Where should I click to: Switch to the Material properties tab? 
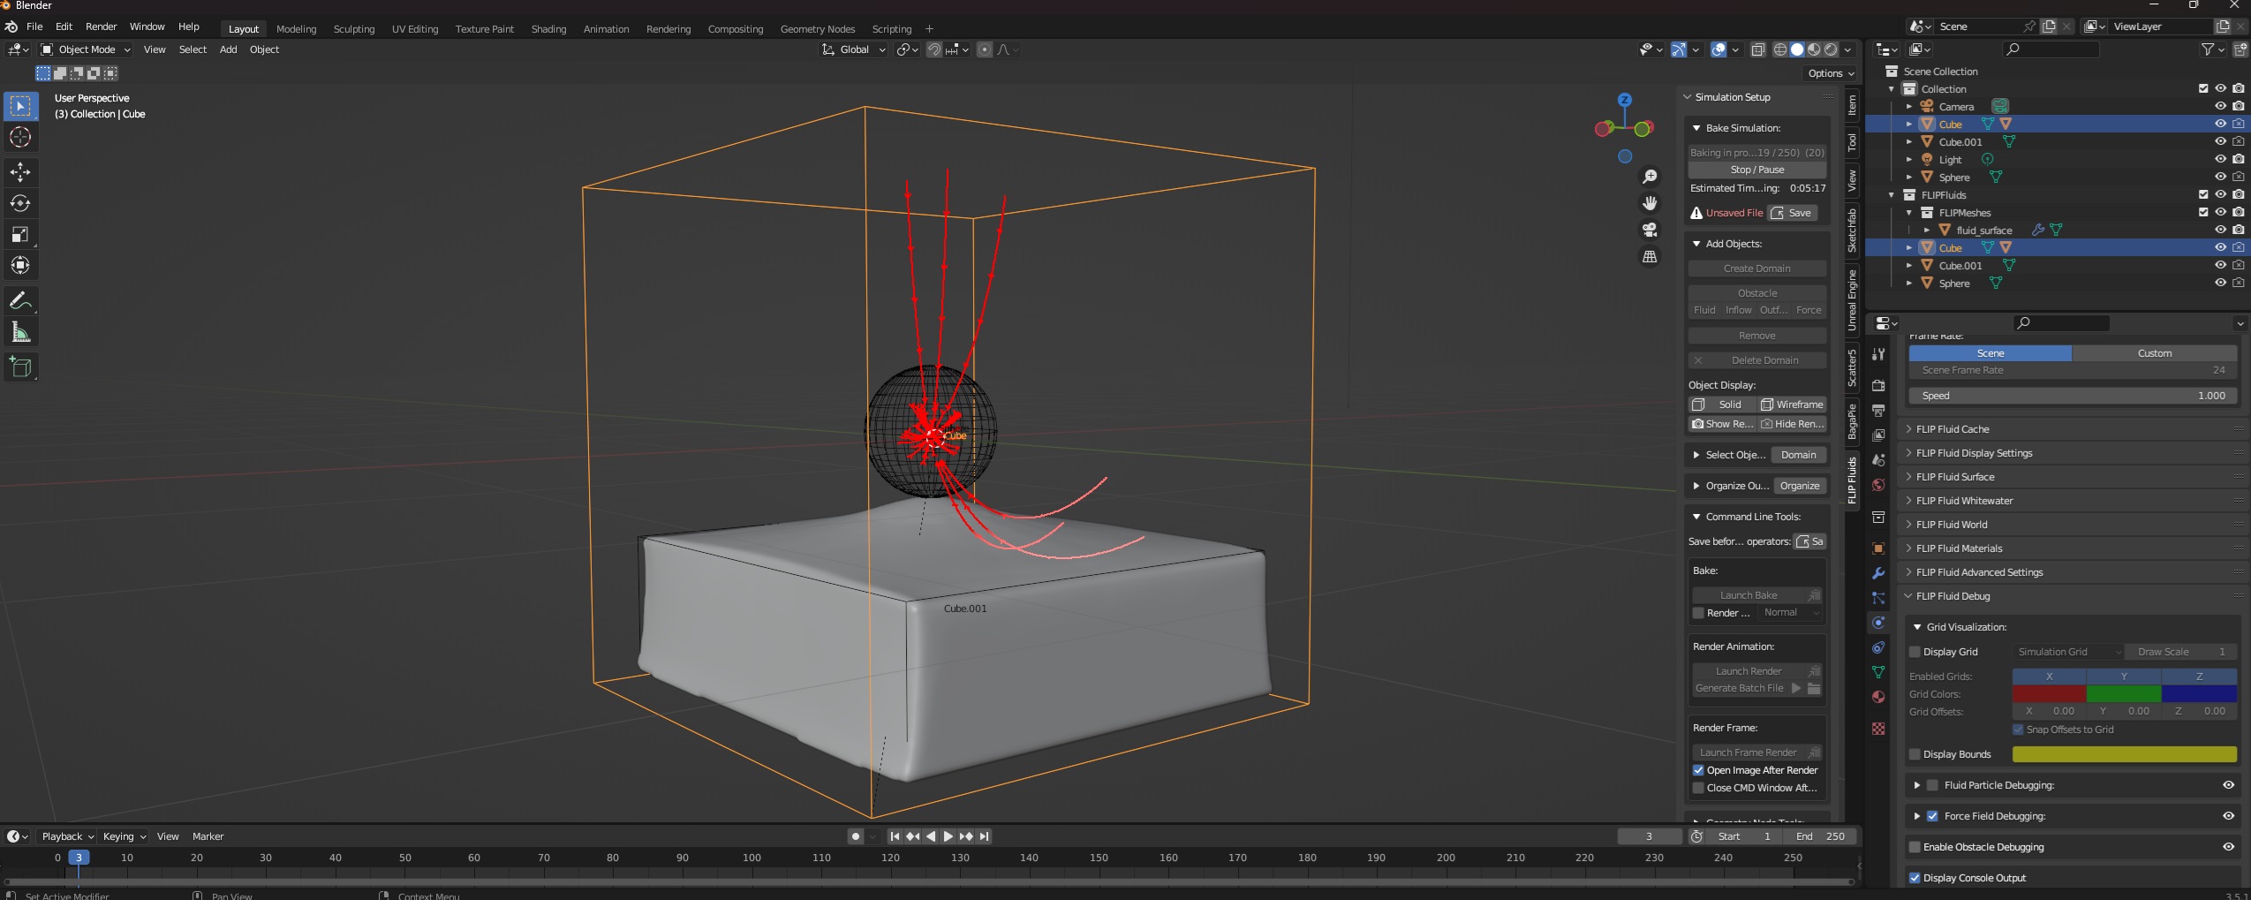coord(1878,695)
